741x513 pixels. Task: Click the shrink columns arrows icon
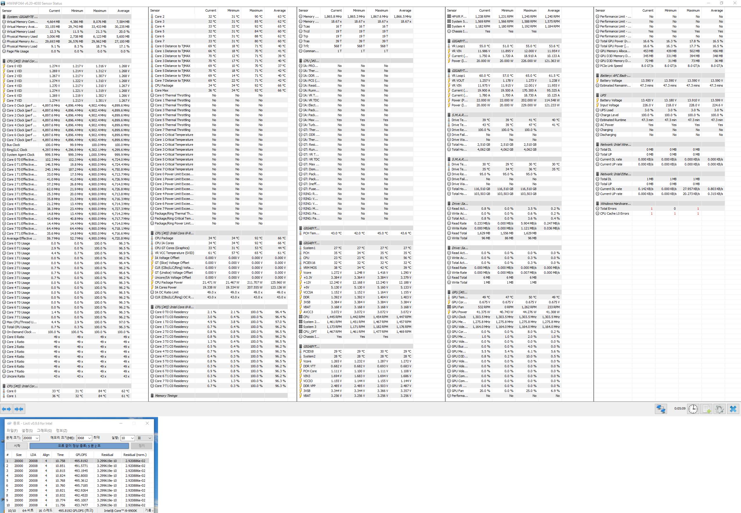pos(19,409)
